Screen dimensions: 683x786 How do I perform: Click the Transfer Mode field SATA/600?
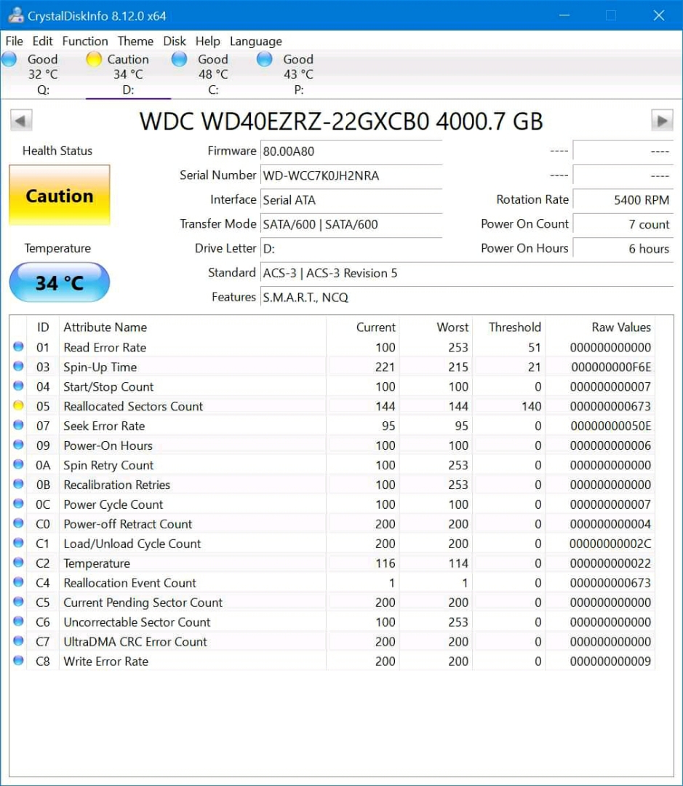(351, 224)
